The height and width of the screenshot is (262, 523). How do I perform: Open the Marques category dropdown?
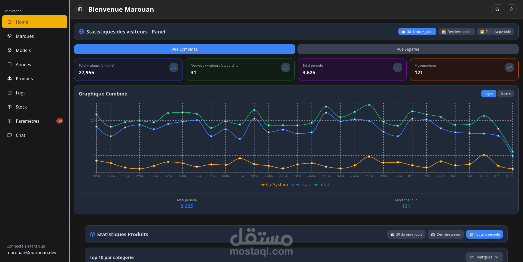pos(484,257)
